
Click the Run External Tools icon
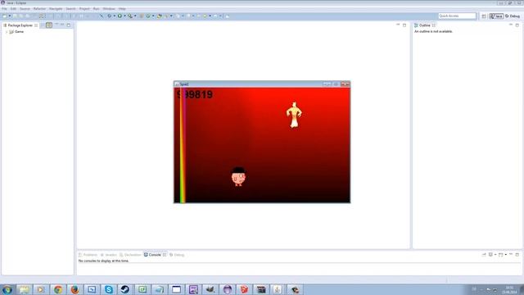click(x=130, y=16)
